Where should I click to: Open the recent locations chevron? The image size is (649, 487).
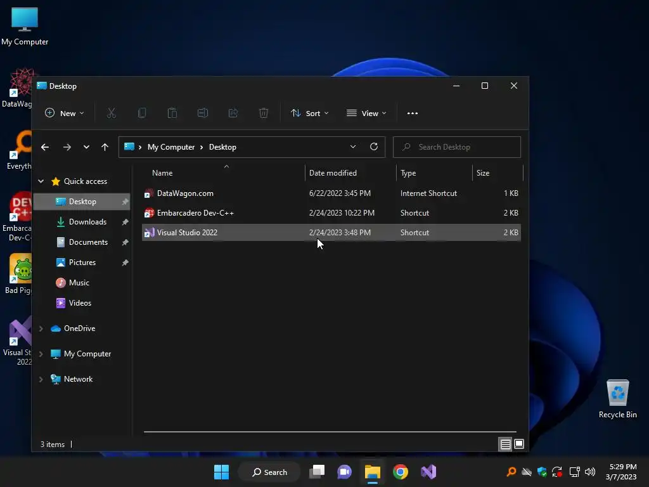[x=86, y=147]
